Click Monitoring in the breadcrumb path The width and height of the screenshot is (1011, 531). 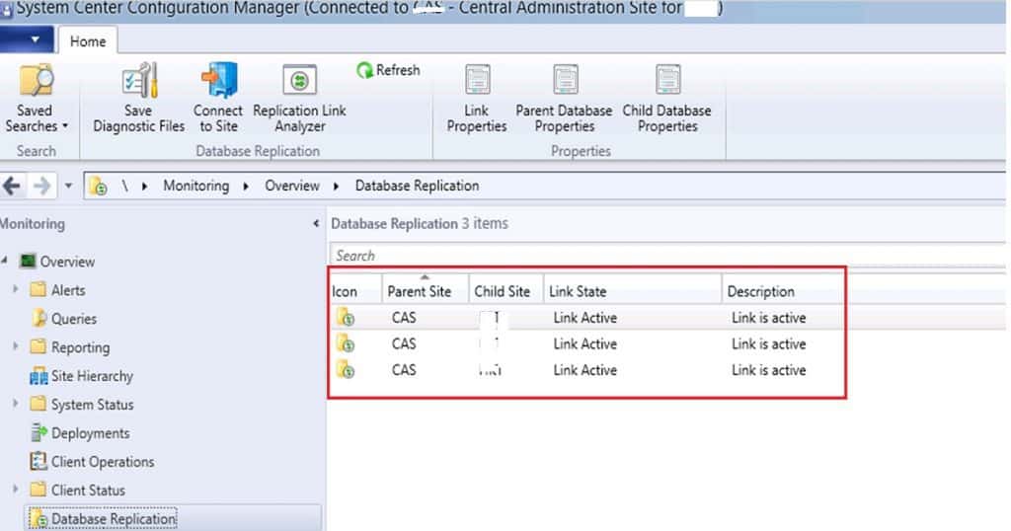pyautogui.click(x=195, y=186)
